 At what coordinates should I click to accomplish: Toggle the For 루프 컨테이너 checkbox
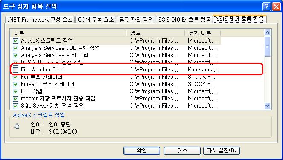pyautogui.click(x=15, y=77)
